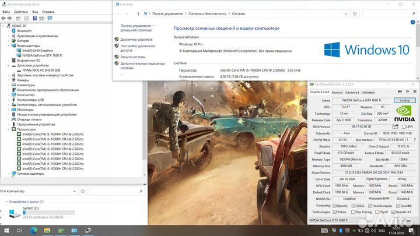Viewport: 420px width, 236px height.
Task: Collapse the HOME-PC root node
Action: coord(3,26)
